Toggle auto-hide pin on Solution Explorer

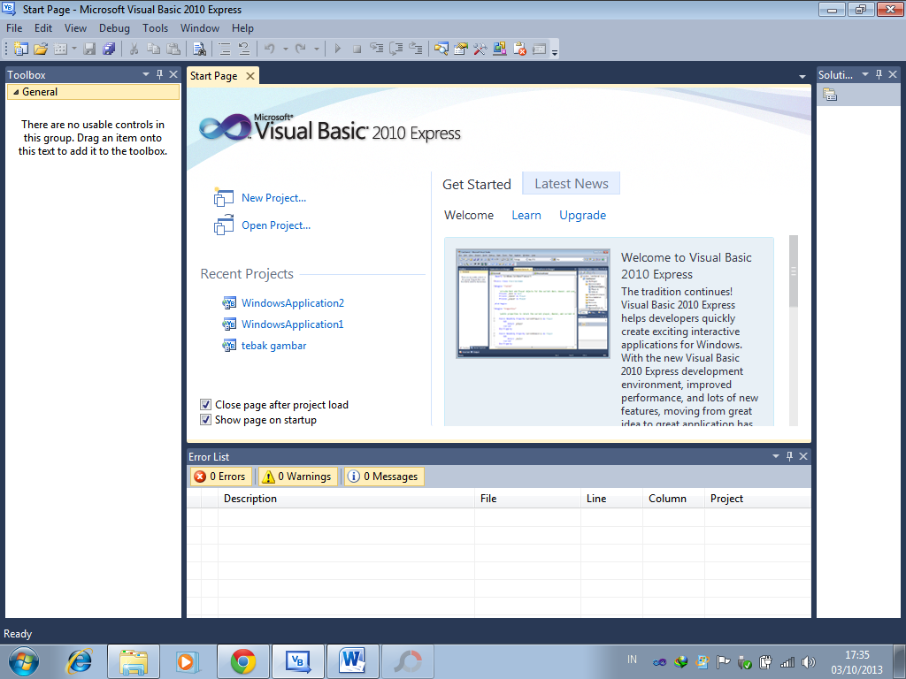[x=879, y=74]
